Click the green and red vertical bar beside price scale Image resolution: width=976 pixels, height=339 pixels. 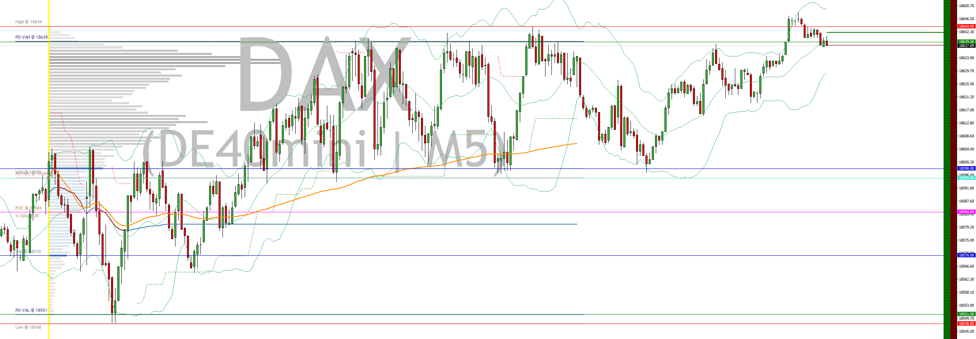coord(950,169)
